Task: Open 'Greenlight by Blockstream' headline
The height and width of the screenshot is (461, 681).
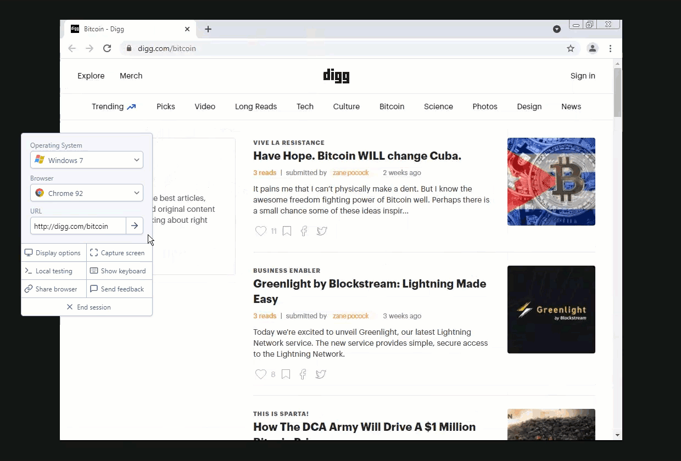Action: point(370,291)
